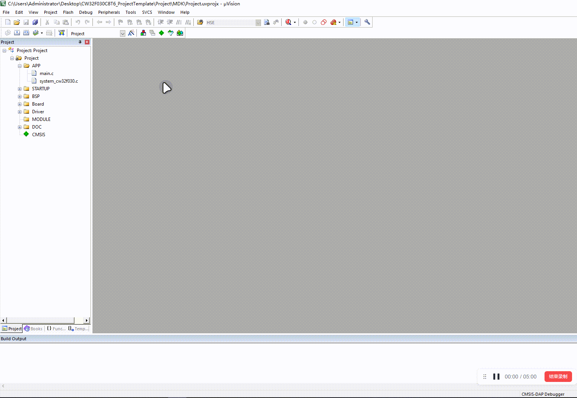577x398 pixels.
Task: Click the Copy icon in toolbar
Action: [57, 22]
